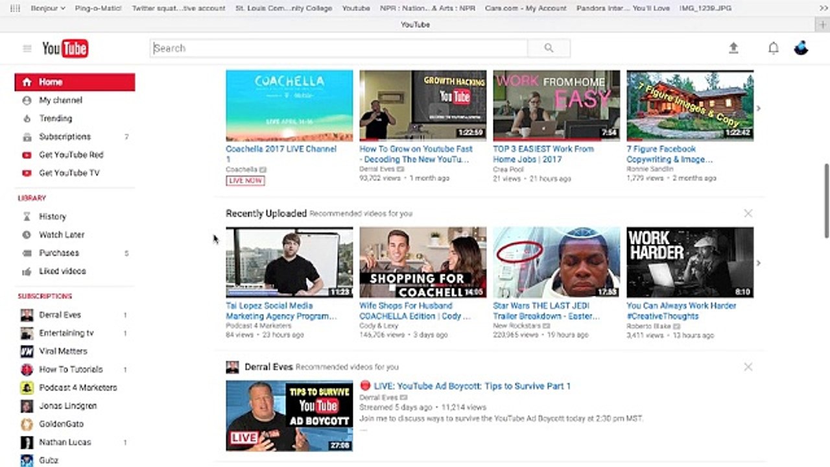The image size is (830, 467).
Task: Open the Ping-o-Matic! bookmark
Action: point(99,8)
